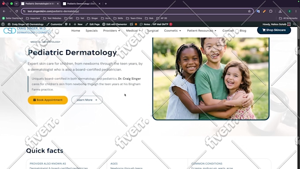Click the Book Appointment button
Image resolution: width=300 pixels, height=169 pixels.
pos(48,100)
